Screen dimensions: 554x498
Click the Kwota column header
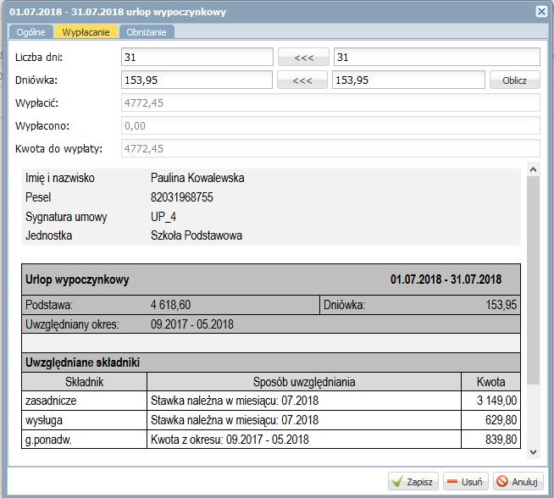click(490, 382)
